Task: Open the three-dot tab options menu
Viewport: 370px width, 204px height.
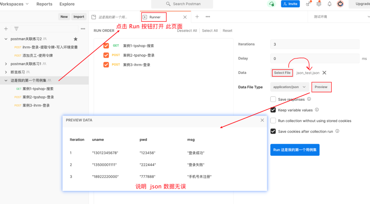Action: (x=208, y=17)
